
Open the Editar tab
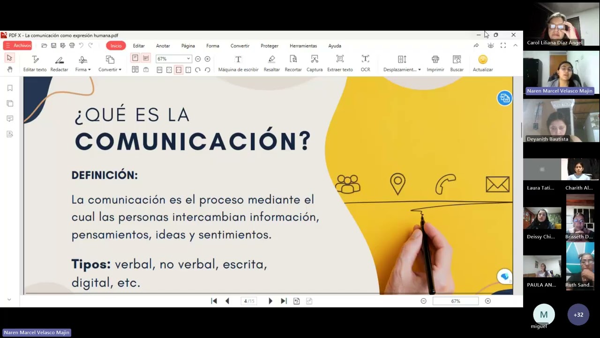point(139,46)
